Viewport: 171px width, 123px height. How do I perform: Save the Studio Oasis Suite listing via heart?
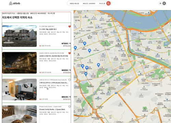click(x=69, y=80)
